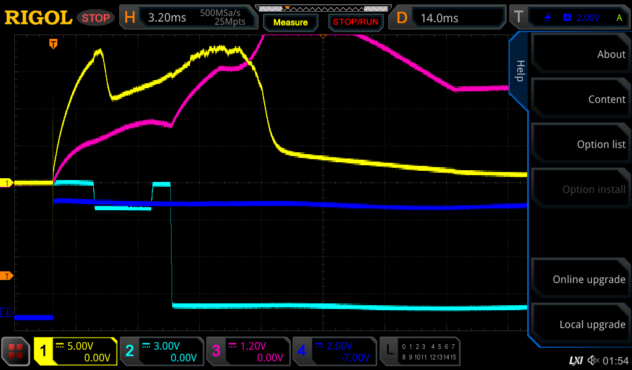632x370 pixels.
Task: Click the waveform memory position bar
Action: 323,9
